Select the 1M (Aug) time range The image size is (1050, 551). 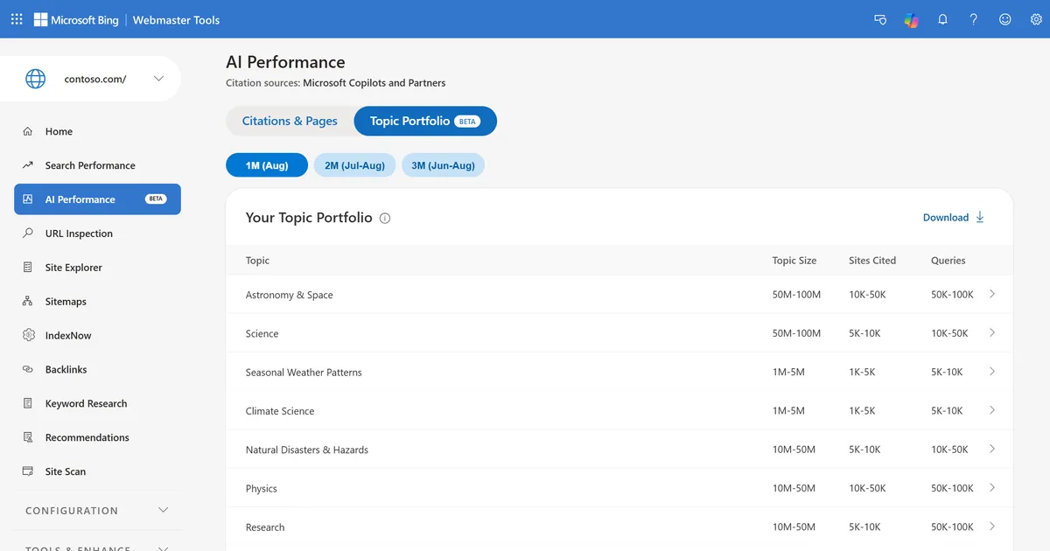tap(267, 165)
